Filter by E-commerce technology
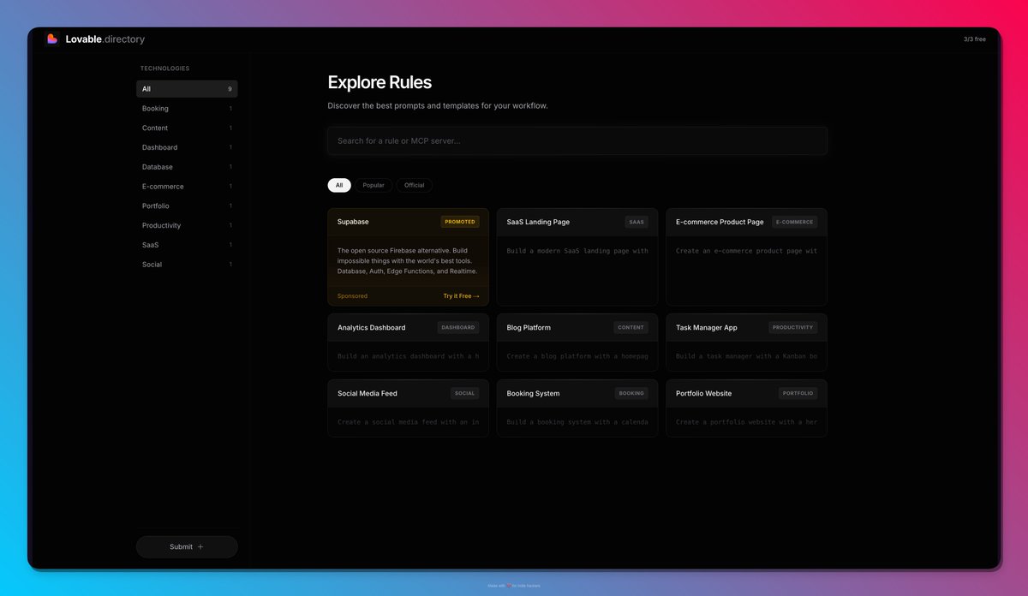1028x596 pixels. point(187,187)
